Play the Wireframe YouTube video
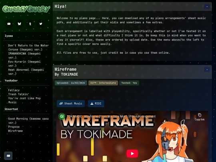This screenshot has height=162, width=216. click(x=132, y=154)
